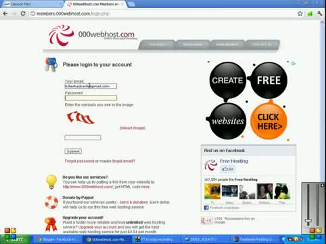Click the Donate by Paypal heading
The image size is (326, 244).
tap(78, 197)
